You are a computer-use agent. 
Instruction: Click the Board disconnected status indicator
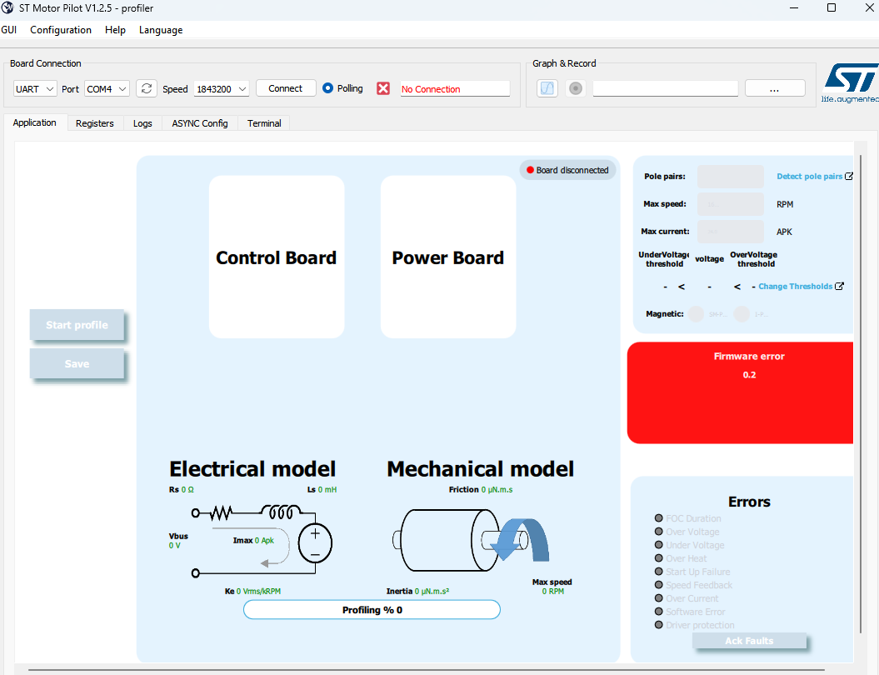point(567,169)
